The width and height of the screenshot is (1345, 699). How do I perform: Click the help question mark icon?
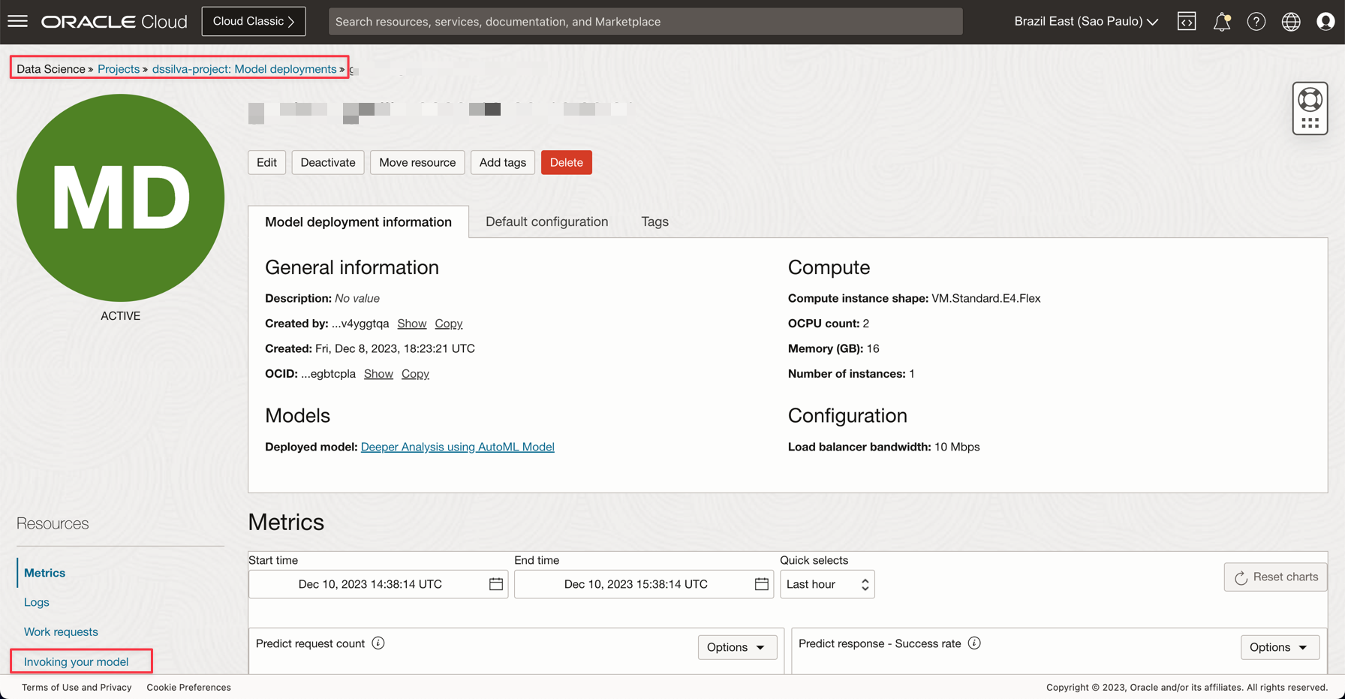click(x=1256, y=22)
